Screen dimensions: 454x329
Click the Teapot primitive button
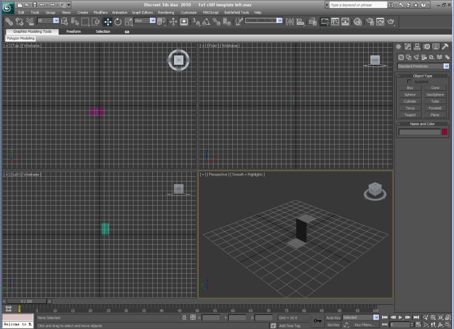pos(410,115)
